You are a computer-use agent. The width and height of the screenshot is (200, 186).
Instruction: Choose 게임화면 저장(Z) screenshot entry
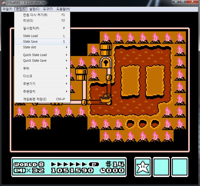pyautogui.click(x=42, y=99)
